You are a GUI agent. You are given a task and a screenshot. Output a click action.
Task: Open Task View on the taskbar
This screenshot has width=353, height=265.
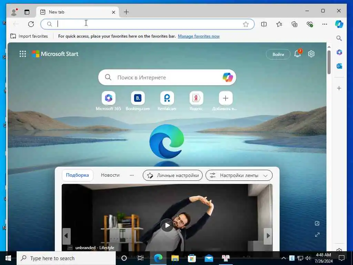pyautogui.click(x=141, y=258)
